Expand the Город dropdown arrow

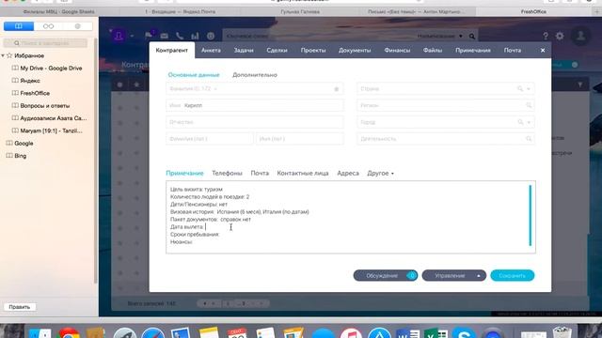[x=529, y=122]
